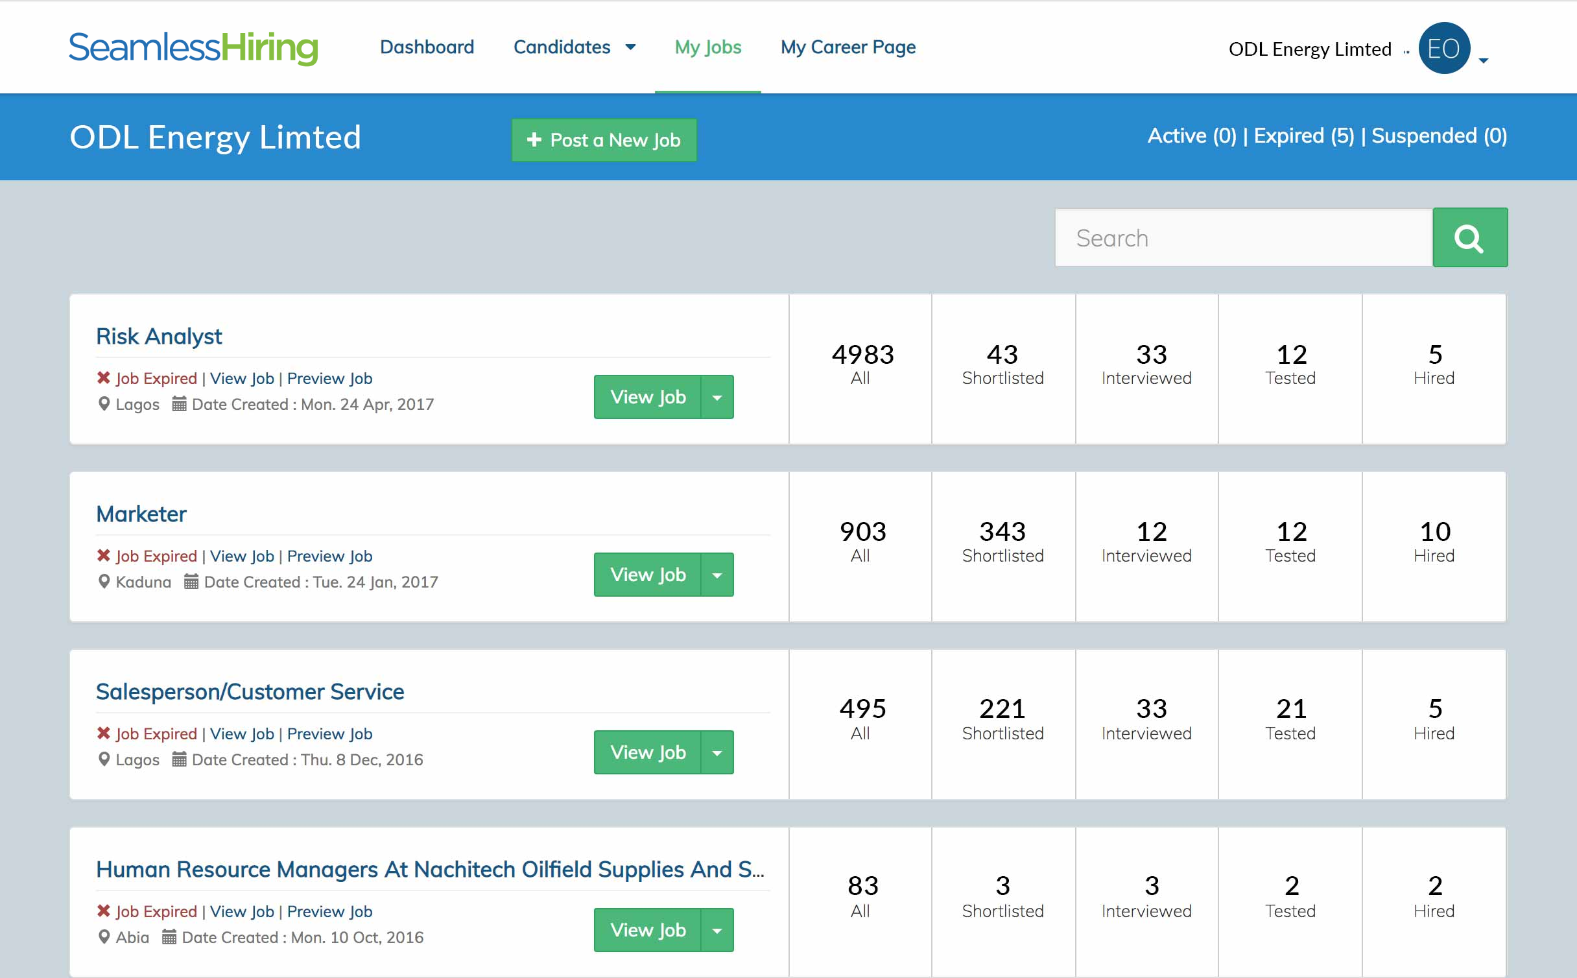Click location pin beside Abia
1577x978 pixels.
pos(104,937)
